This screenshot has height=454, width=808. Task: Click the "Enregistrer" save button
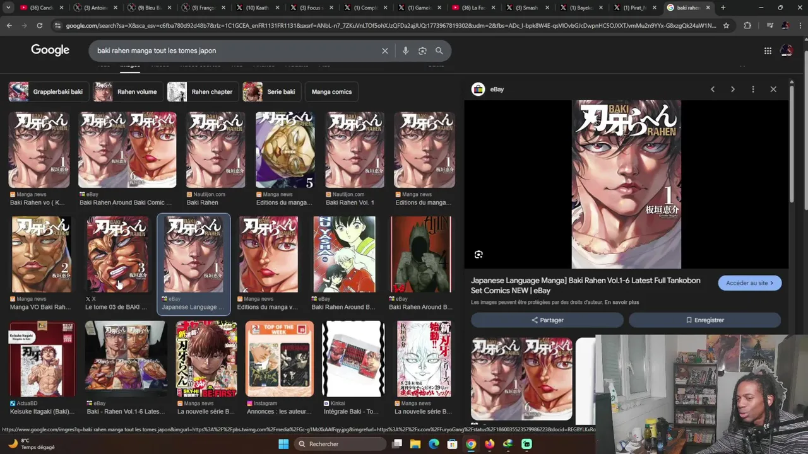point(704,320)
